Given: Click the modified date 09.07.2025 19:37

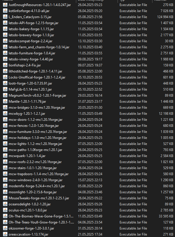Looking at the screenshot, I should pyautogui.click(x=90, y=65).
